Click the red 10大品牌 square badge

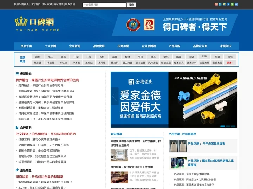(x=149, y=24)
